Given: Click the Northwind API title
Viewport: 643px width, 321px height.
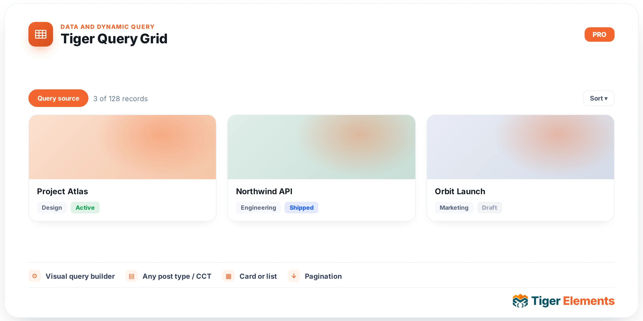Looking at the screenshot, I should [264, 191].
